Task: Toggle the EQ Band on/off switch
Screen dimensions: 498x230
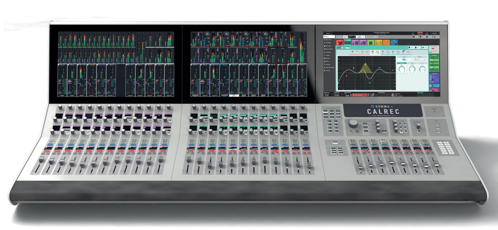Action: pyautogui.click(x=404, y=60)
